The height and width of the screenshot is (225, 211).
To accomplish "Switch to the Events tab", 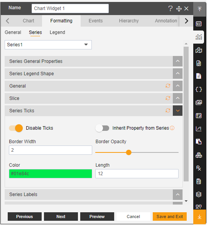I will click(96, 21).
